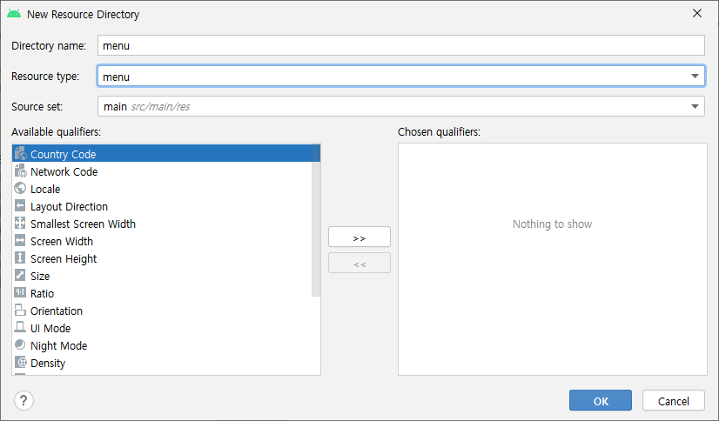Click the Network Code qualifier icon

tap(20, 170)
